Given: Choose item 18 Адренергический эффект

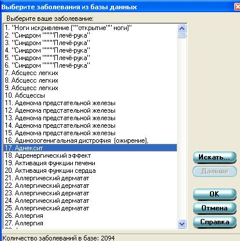Looking at the screenshot, I should pos(90,155).
